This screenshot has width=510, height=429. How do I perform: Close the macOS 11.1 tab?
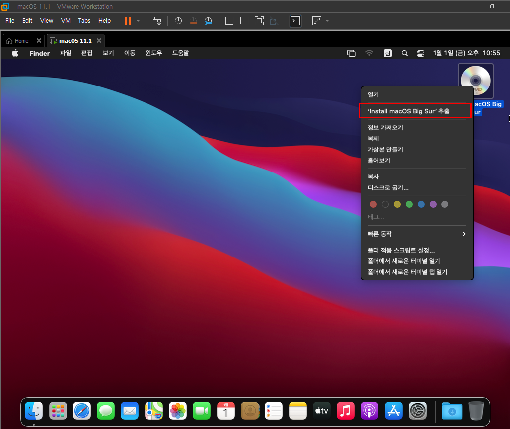(x=99, y=40)
